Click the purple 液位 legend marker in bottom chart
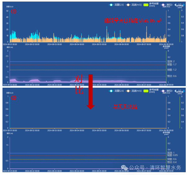The height and width of the screenshot is (175, 187). pos(164,91)
